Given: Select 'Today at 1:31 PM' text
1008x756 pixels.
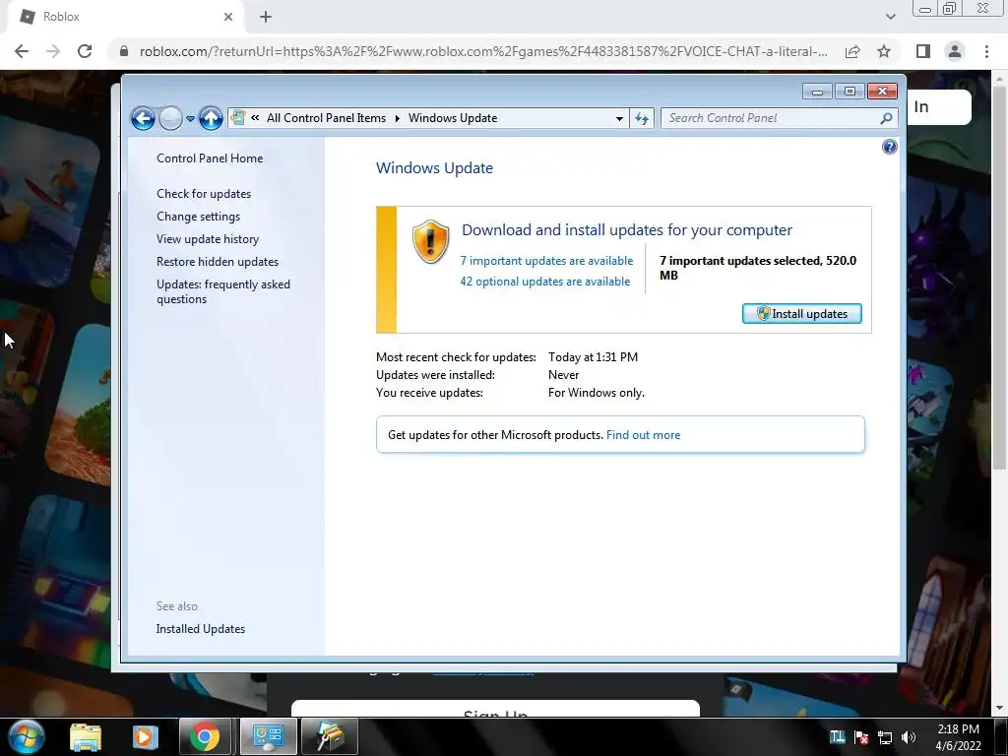Looking at the screenshot, I should pos(593,356).
